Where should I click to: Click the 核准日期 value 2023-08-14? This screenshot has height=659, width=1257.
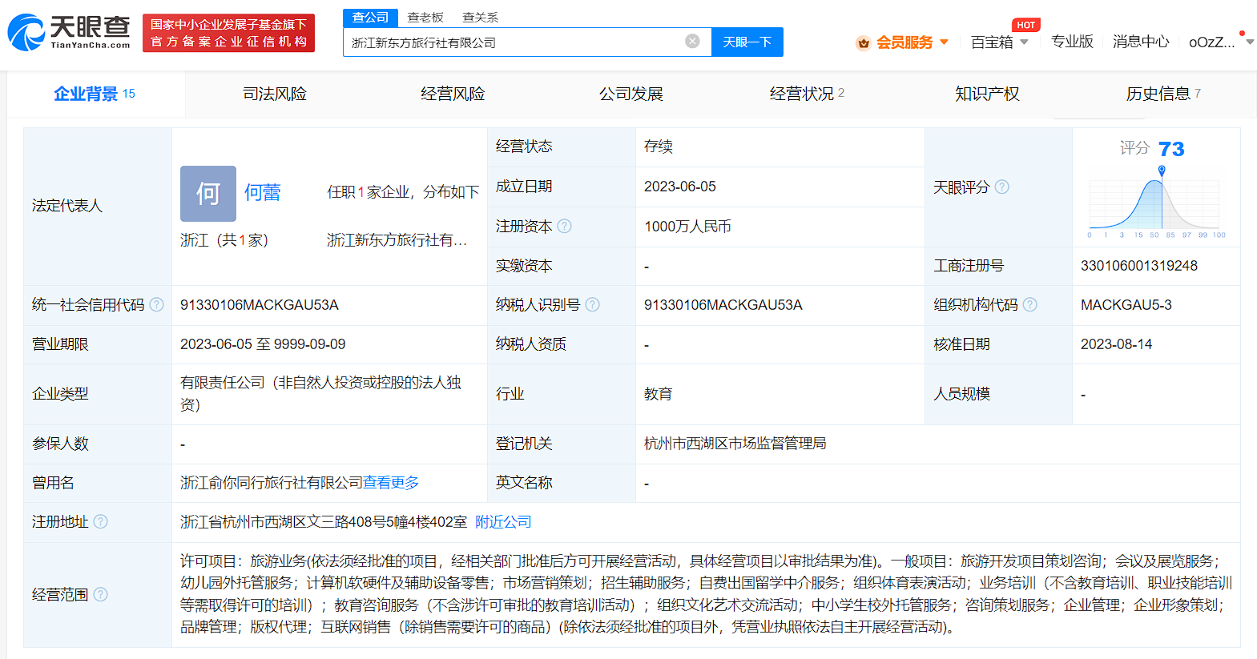tap(1116, 344)
